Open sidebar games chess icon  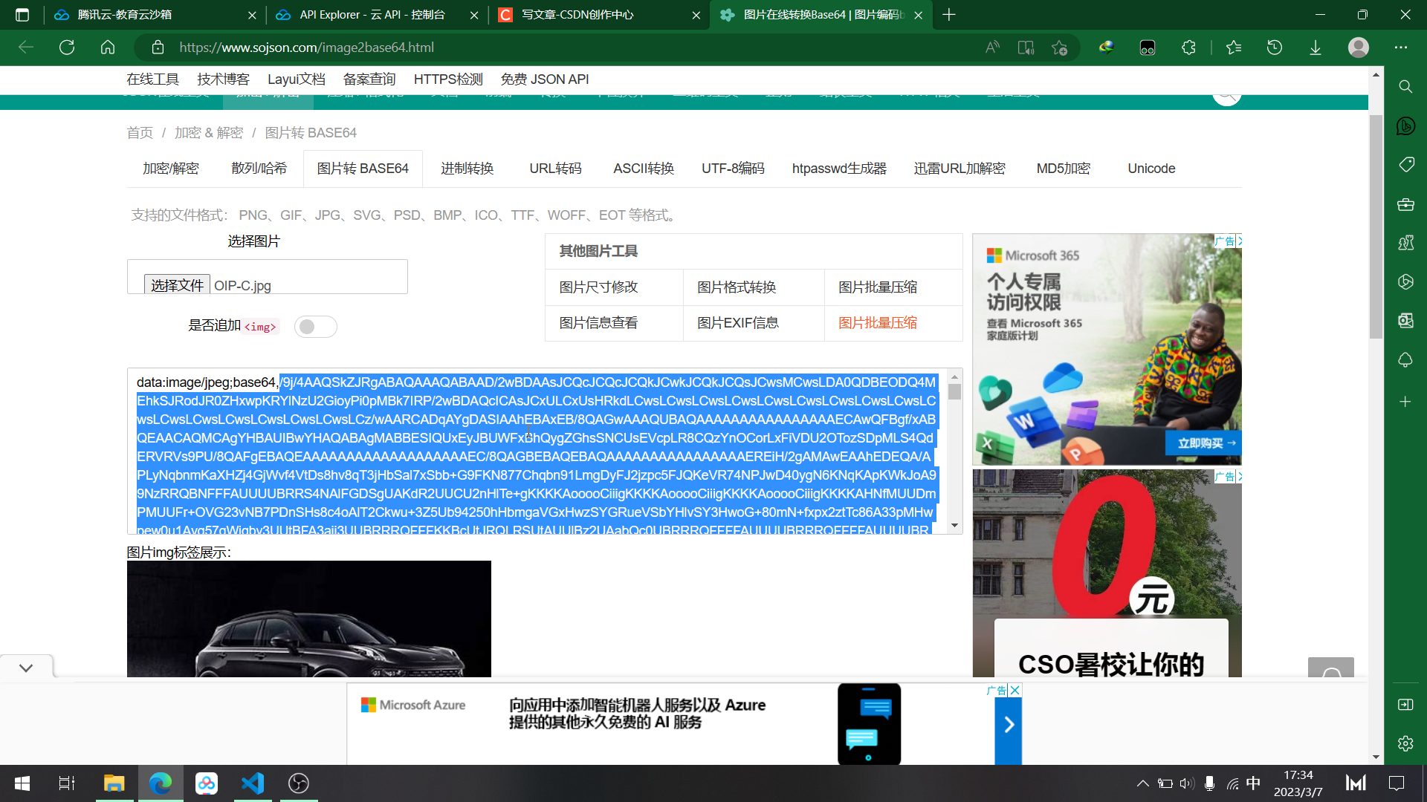[1405, 243]
